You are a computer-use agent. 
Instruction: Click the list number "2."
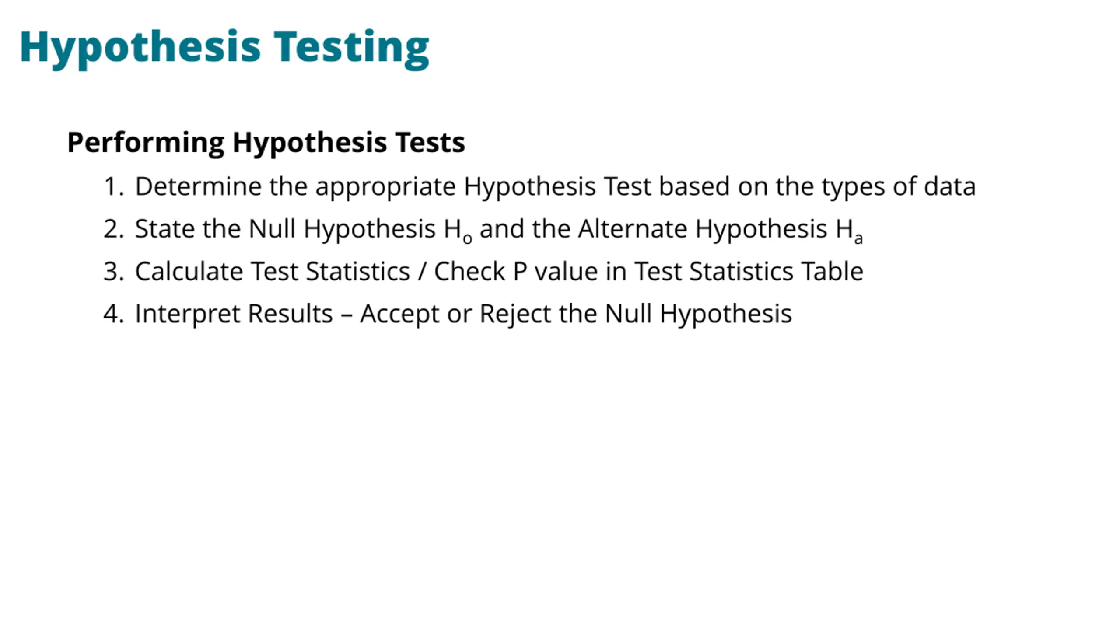pos(113,229)
